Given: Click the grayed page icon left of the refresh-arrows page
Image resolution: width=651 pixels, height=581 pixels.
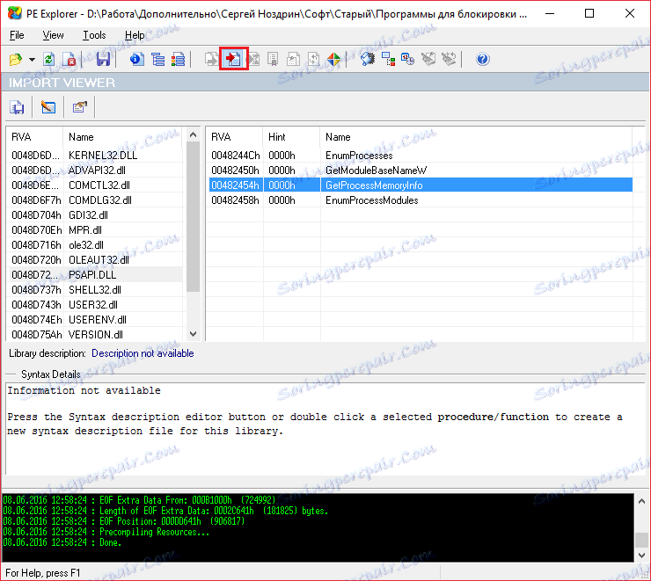Looking at the screenshot, I should [293, 59].
